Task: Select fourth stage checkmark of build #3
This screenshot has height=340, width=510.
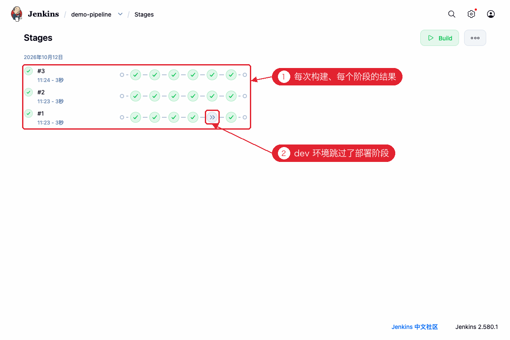Action: (x=193, y=75)
